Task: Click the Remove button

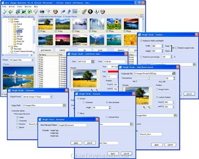Action: 121,50
